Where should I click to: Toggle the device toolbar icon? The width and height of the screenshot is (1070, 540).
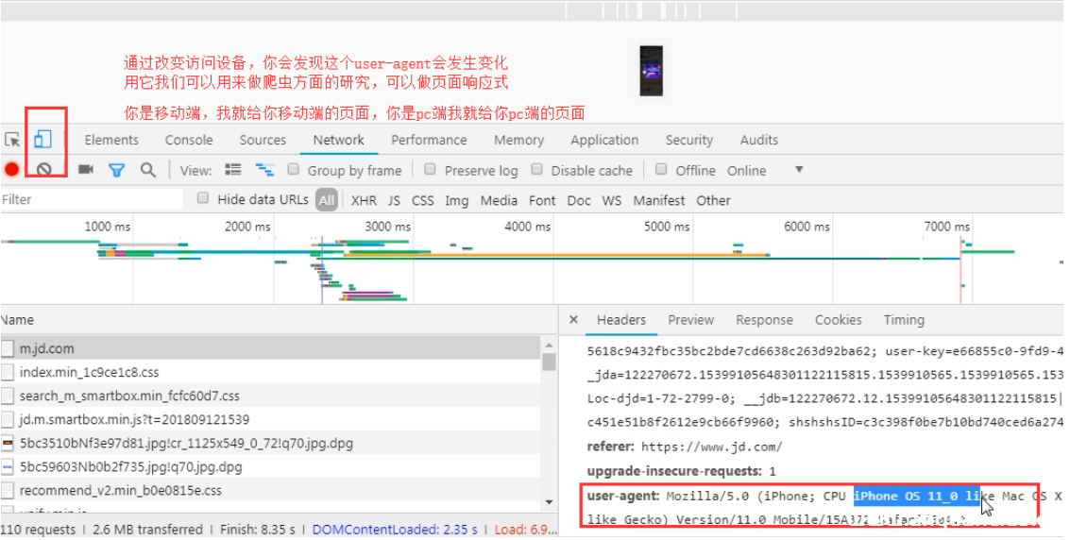click(x=43, y=139)
